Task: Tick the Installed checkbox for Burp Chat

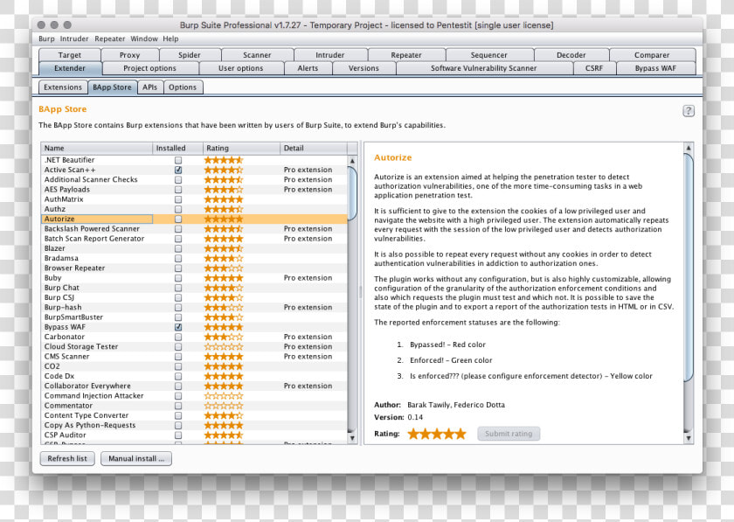Action: pyautogui.click(x=178, y=288)
